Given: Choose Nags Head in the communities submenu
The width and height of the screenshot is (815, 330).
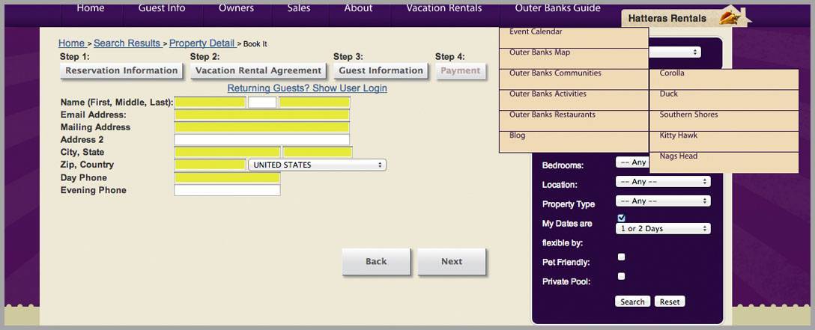Looking at the screenshot, I should 724,162.
